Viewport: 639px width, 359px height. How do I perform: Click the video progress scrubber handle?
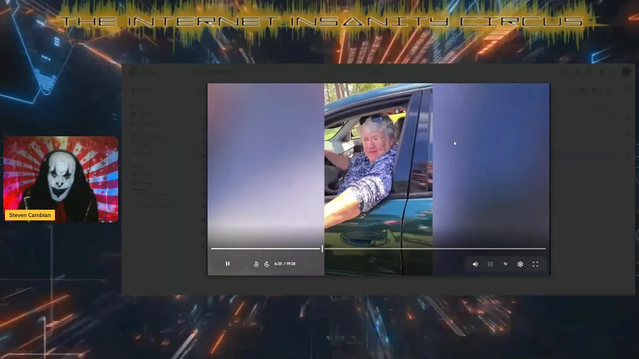point(322,248)
